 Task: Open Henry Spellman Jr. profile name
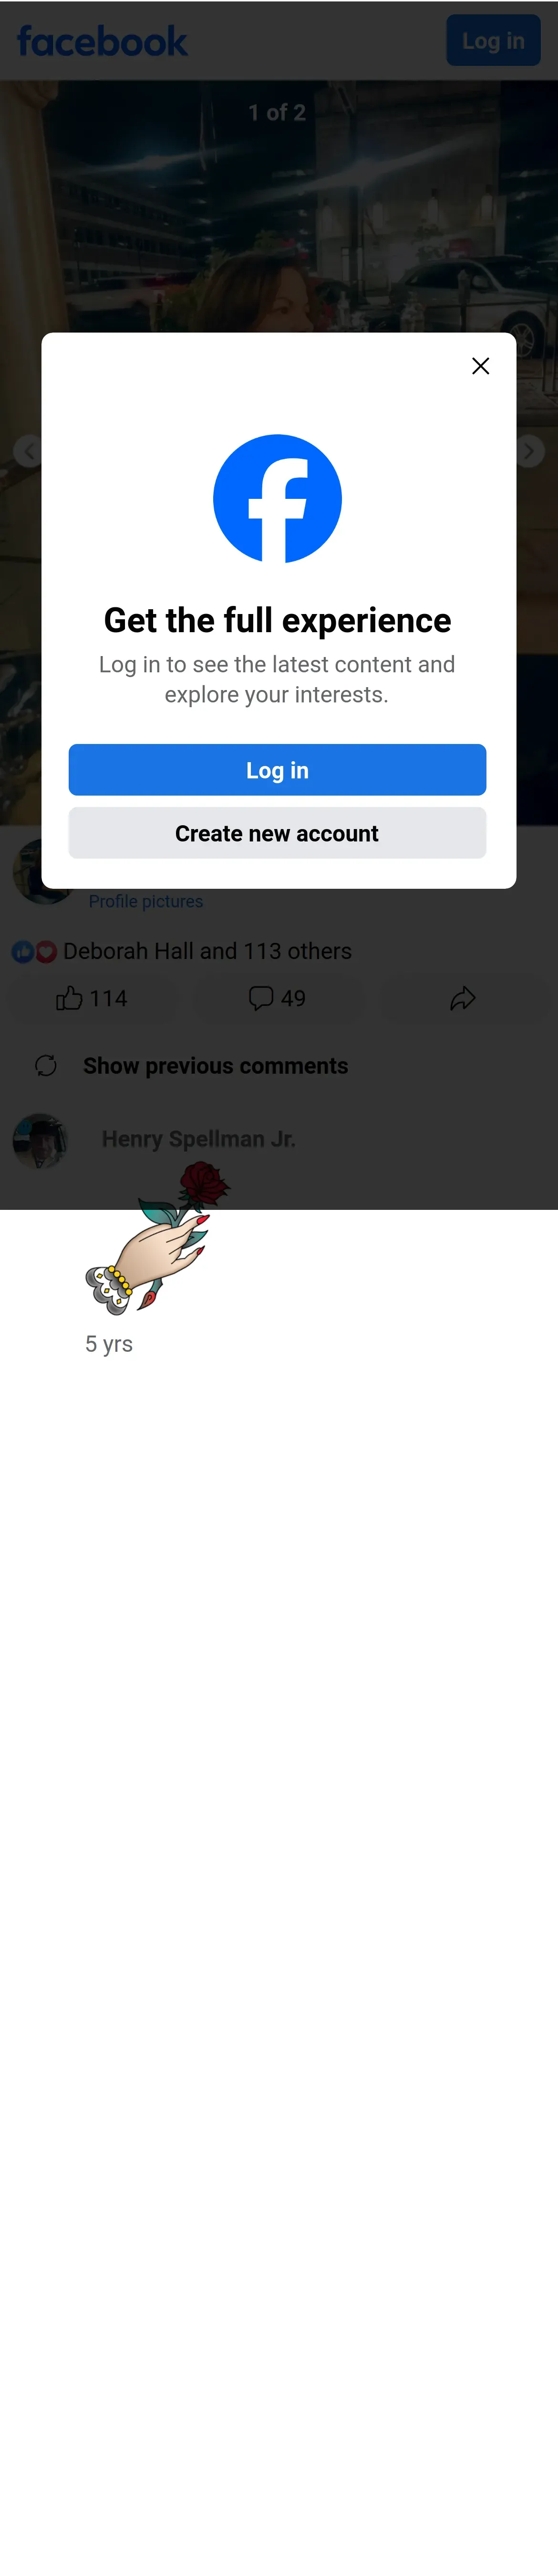click(199, 1139)
